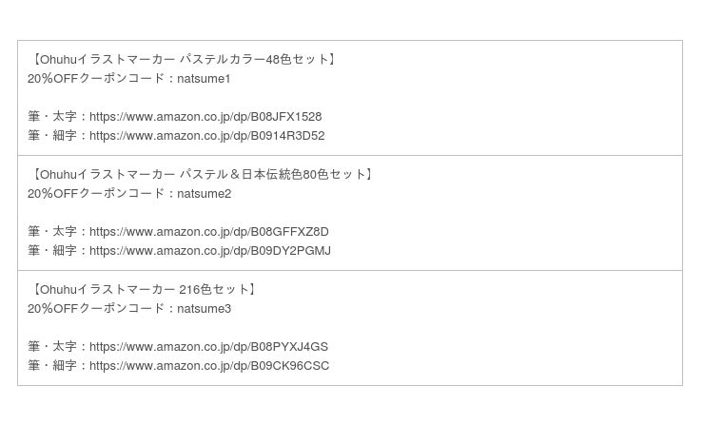Visit the B09DY2PGMJ Amazon product link
This screenshot has height=424, width=704.
click(209, 251)
